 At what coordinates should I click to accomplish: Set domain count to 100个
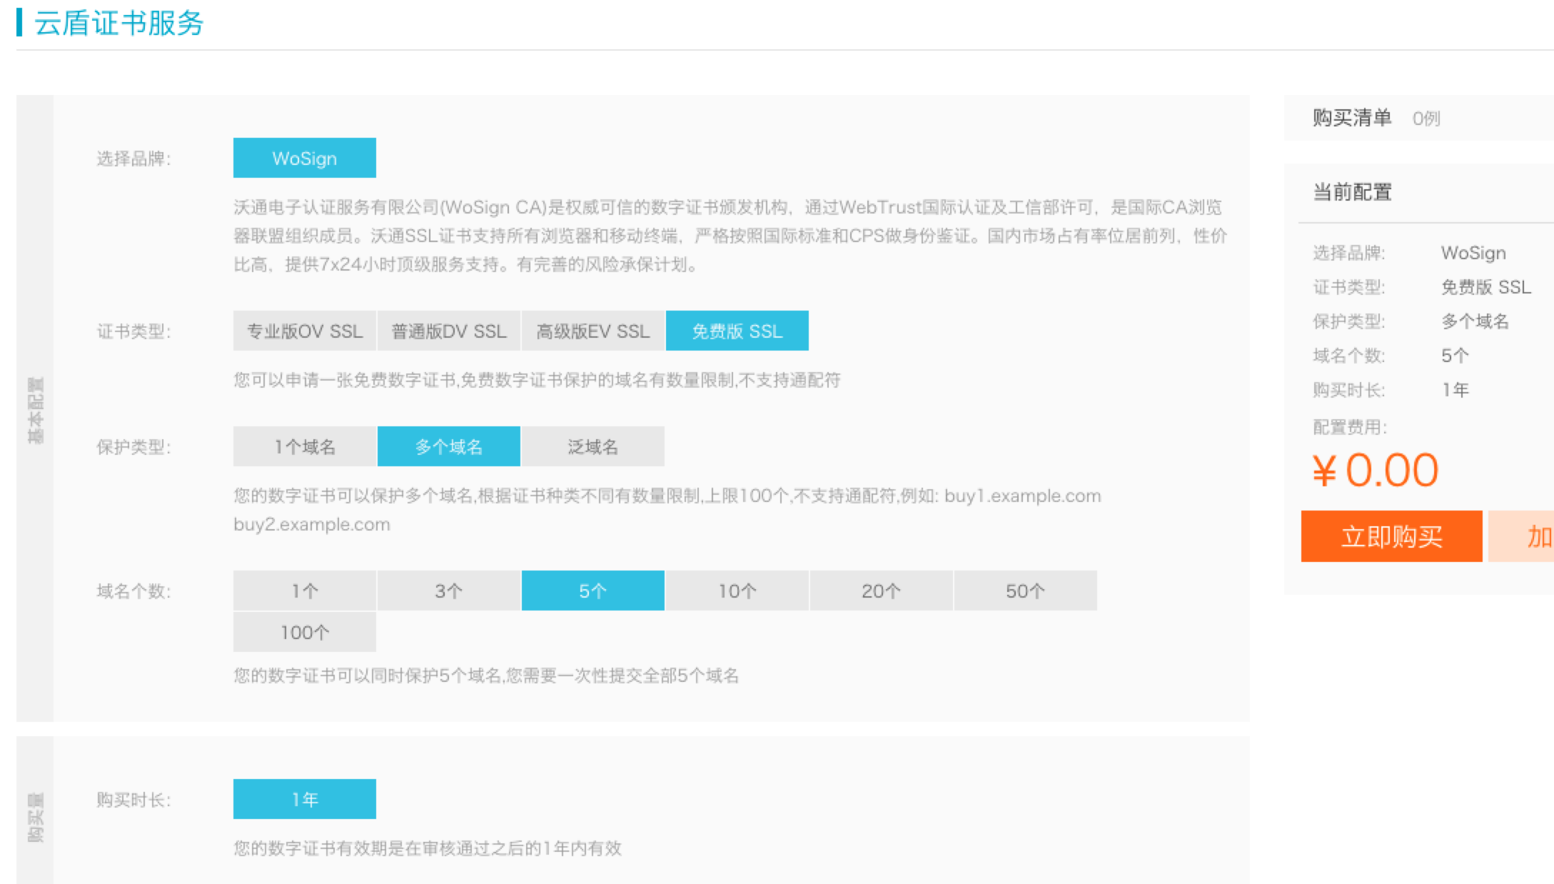[x=304, y=632]
